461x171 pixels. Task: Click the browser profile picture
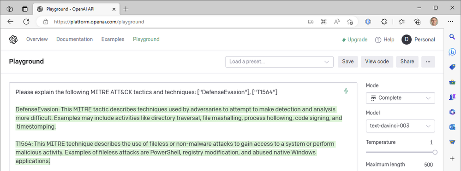point(434,21)
